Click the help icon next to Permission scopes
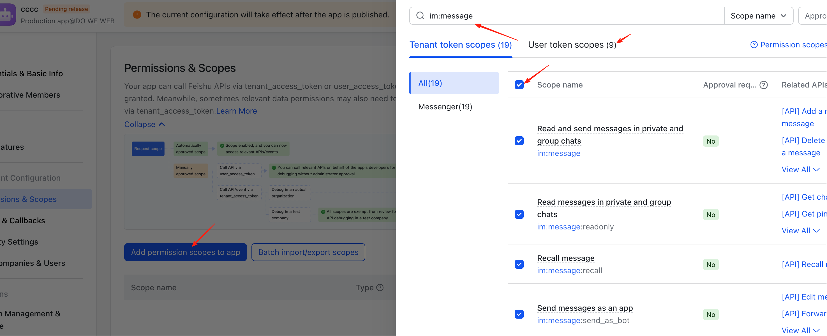 (754, 45)
